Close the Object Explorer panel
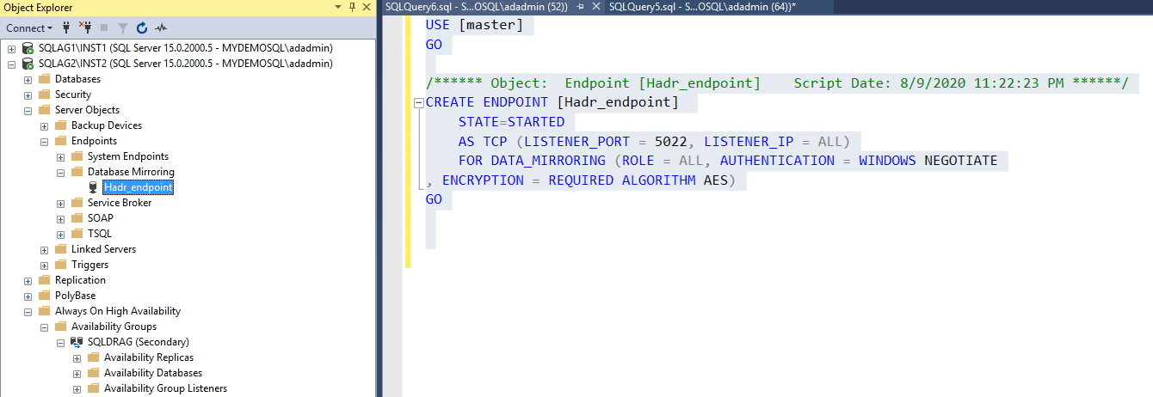Viewport: 1153px width, 397px height. pyautogui.click(x=367, y=7)
